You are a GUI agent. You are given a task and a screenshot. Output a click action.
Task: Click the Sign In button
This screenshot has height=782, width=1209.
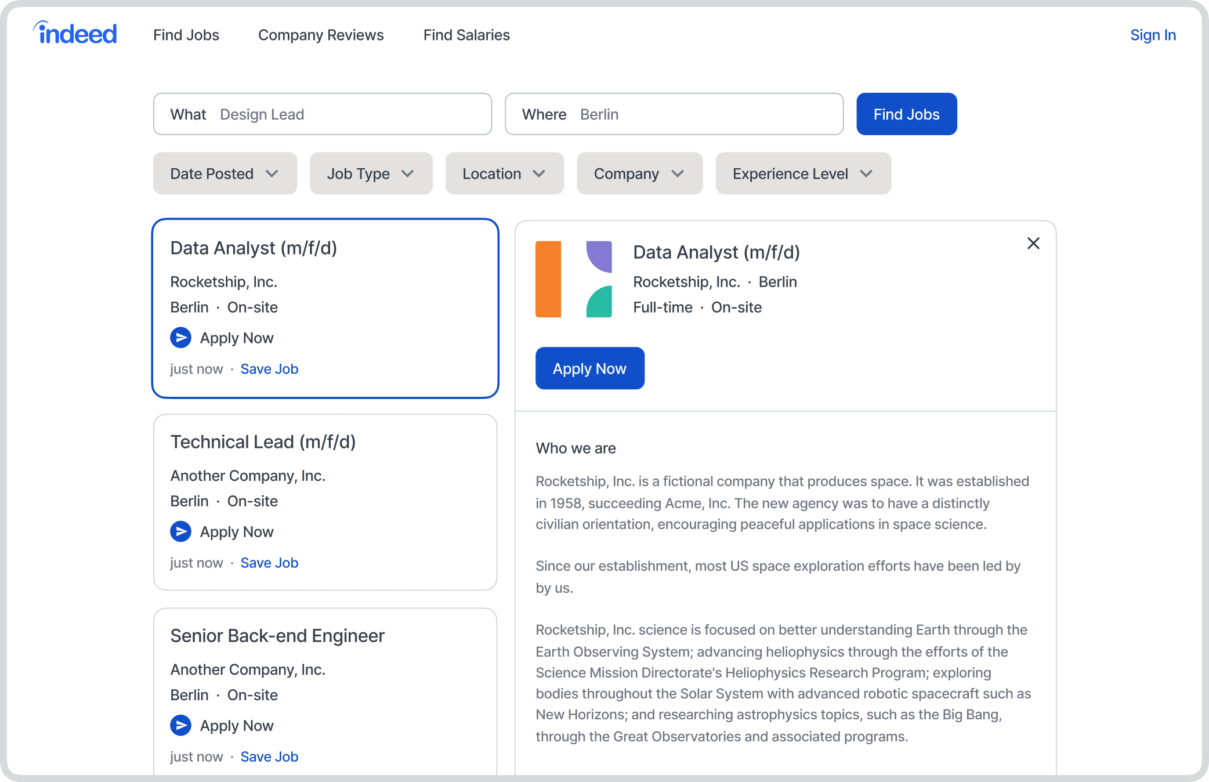1153,34
